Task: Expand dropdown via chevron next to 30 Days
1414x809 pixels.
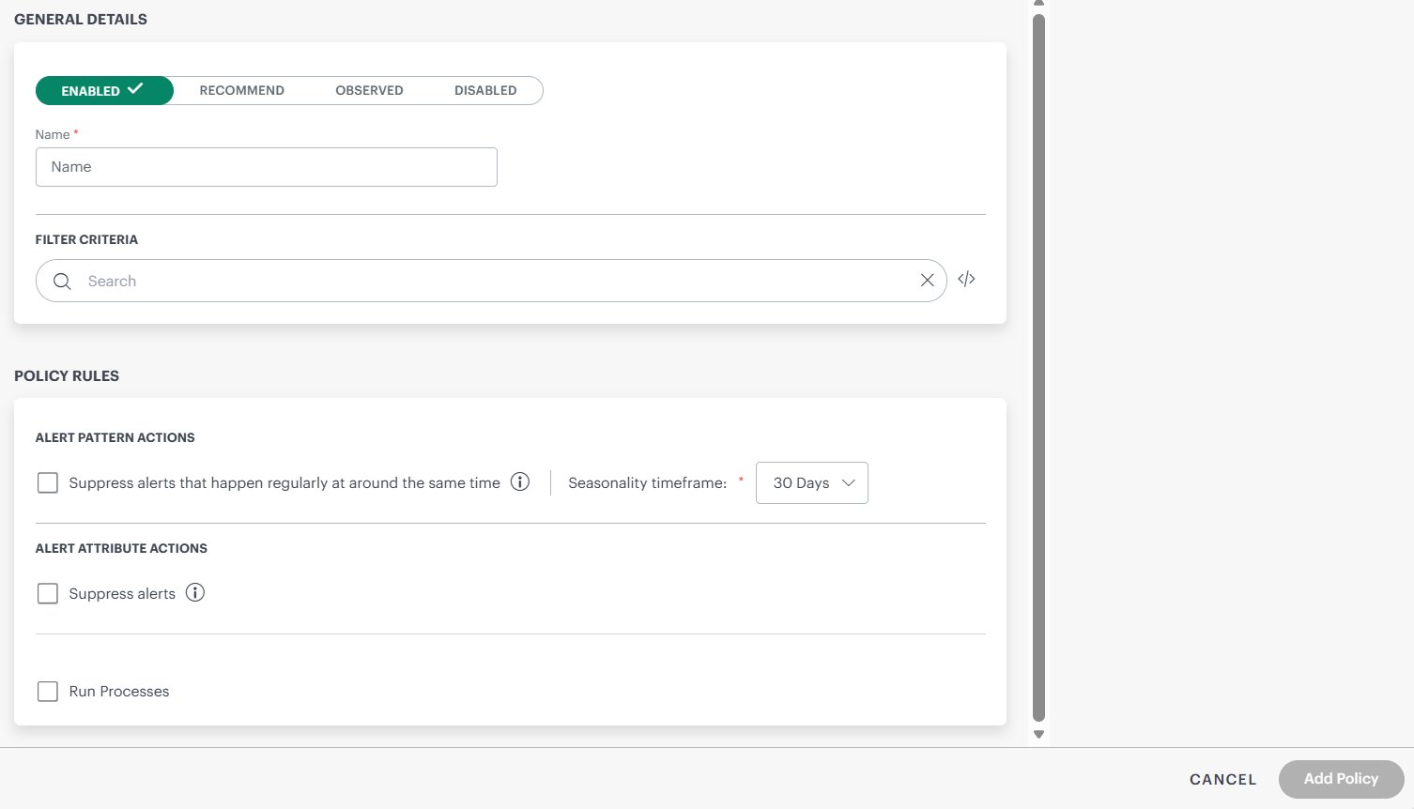Action: tap(849, 483)
